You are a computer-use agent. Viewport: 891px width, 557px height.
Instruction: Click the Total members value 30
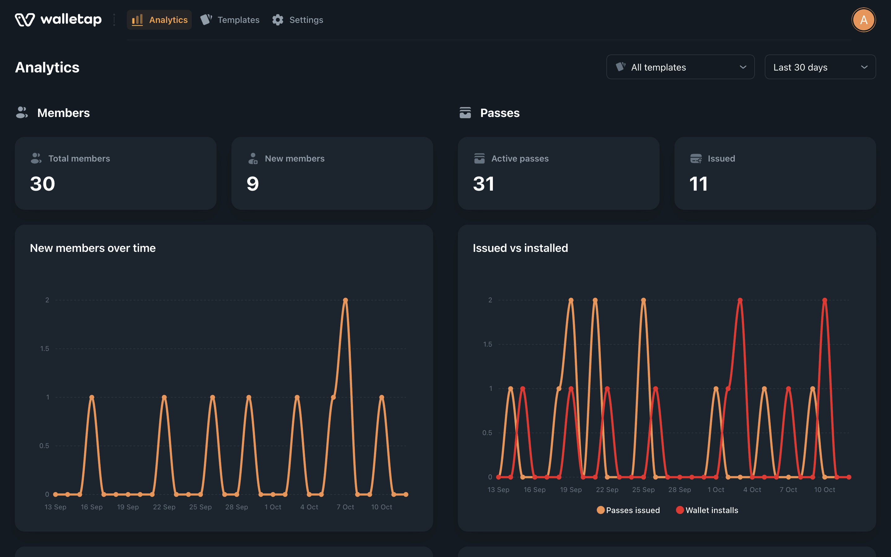coord(42,184)
